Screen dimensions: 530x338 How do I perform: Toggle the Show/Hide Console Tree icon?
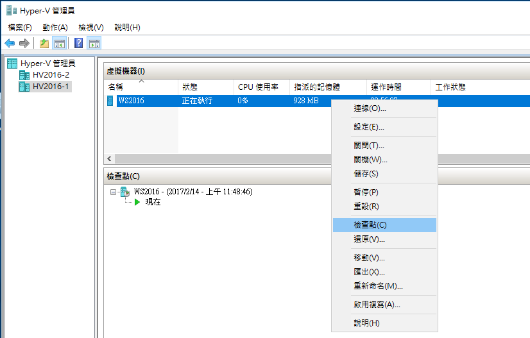tap(59, 43)
